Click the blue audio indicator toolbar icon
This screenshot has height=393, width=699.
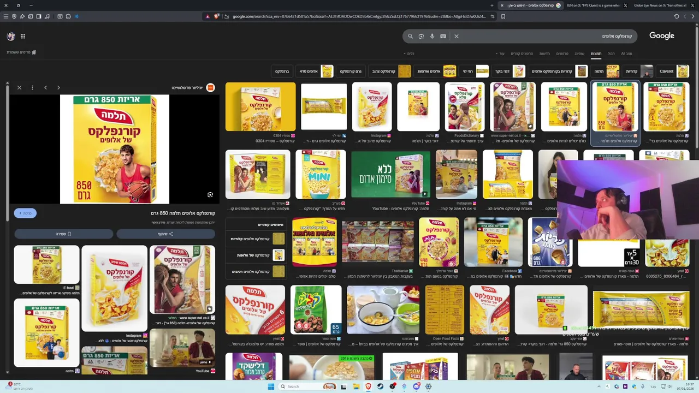(x=76, y=16)
